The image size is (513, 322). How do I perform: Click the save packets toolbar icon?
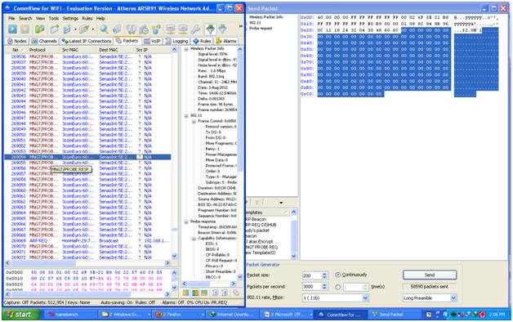67,29
